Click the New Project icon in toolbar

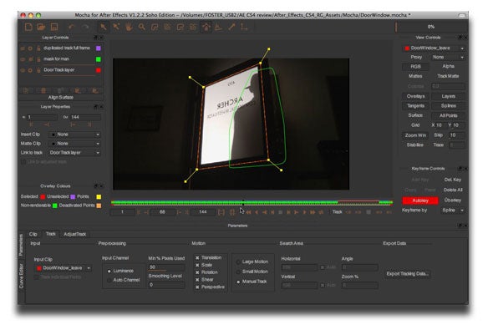pyautogui.click(x=28, y=27)
